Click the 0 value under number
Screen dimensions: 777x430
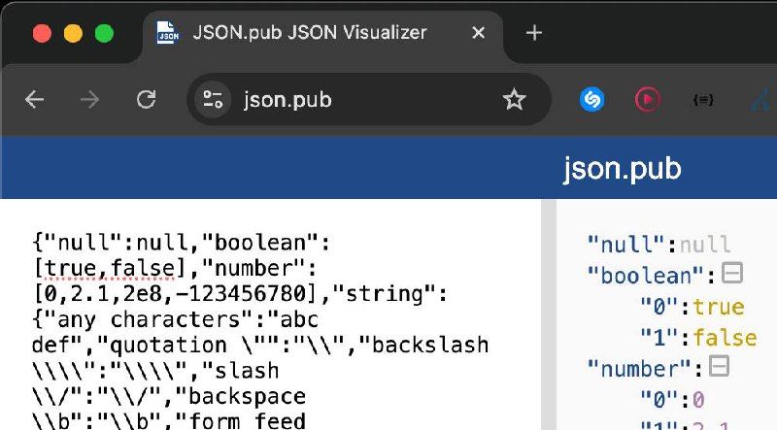coord(698,400)
